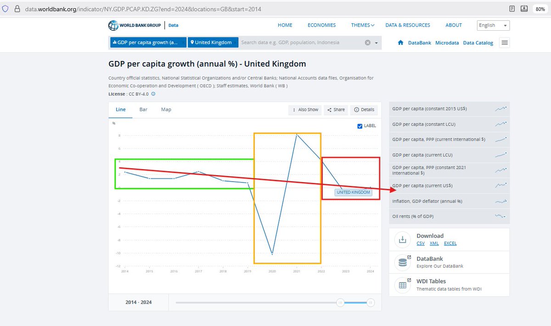The image size is (551, 326).
Task: Click the Download icon in the sidebar
Action: coord(402,239)
